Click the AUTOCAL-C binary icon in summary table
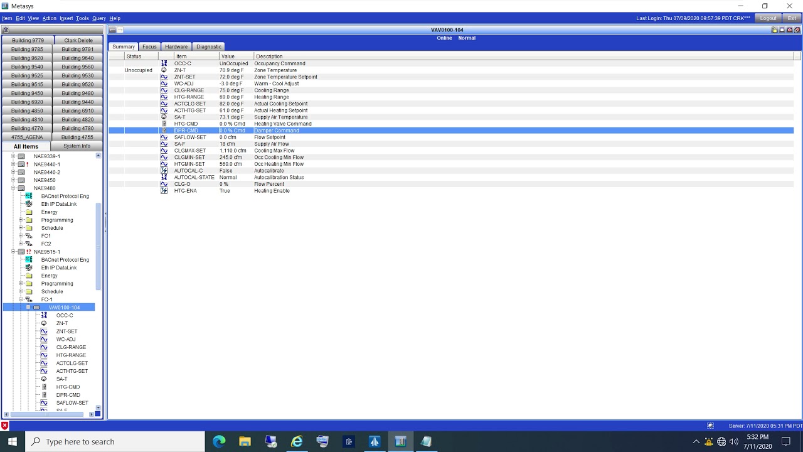 coord(164,171)
